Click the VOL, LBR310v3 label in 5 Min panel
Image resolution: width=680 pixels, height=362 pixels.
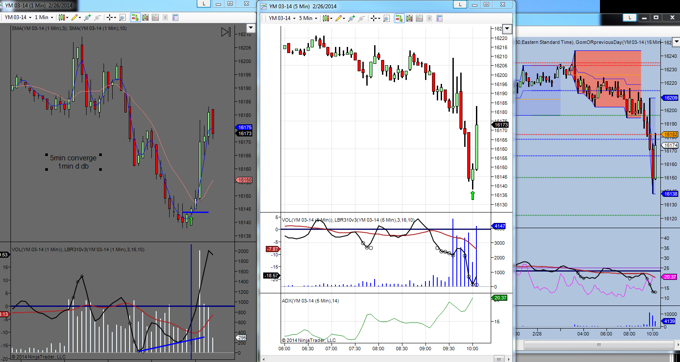348,220
